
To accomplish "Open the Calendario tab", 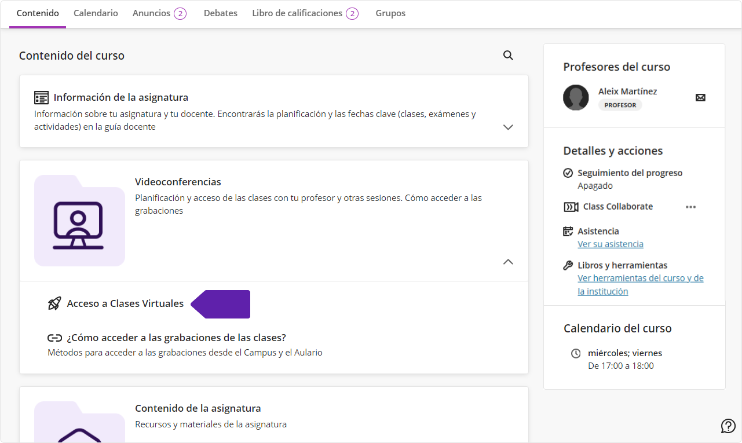I will tap(96, 13).
